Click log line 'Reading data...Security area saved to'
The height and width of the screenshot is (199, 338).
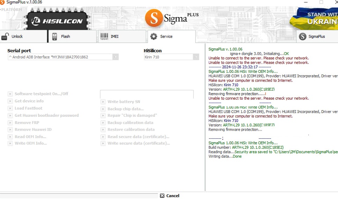click(x=273, y=152)
